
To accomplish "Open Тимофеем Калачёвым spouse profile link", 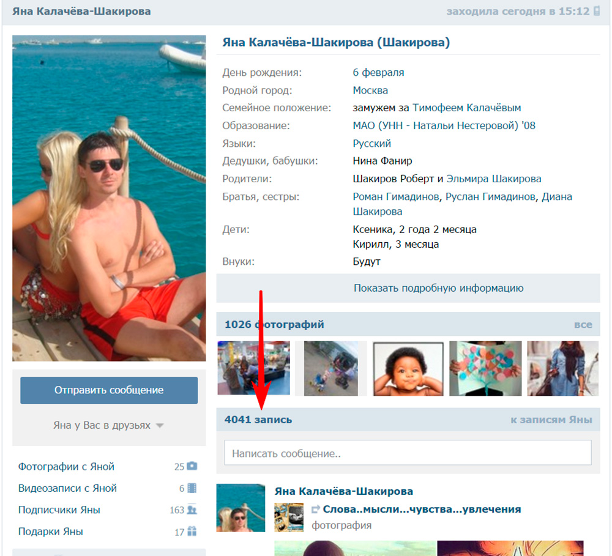I will click(x=466, y=108).
